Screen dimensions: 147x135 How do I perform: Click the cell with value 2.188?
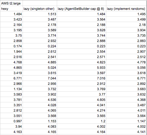(81, 25)
